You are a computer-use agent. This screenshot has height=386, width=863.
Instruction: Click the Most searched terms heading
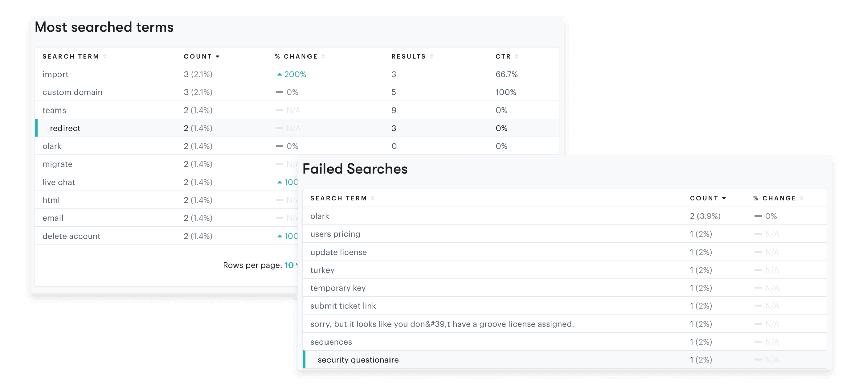104,27
